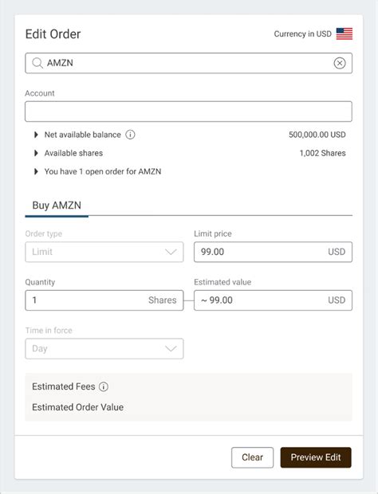Click the Estimated Order Value label

click(x=77, y=407)
